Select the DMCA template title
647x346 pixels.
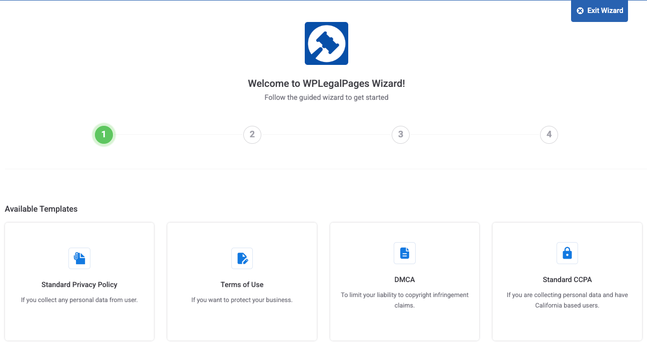coord(405,280)
